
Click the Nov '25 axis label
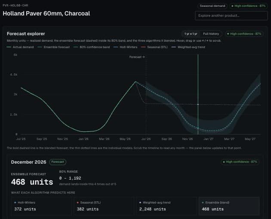tap(62, 139)
